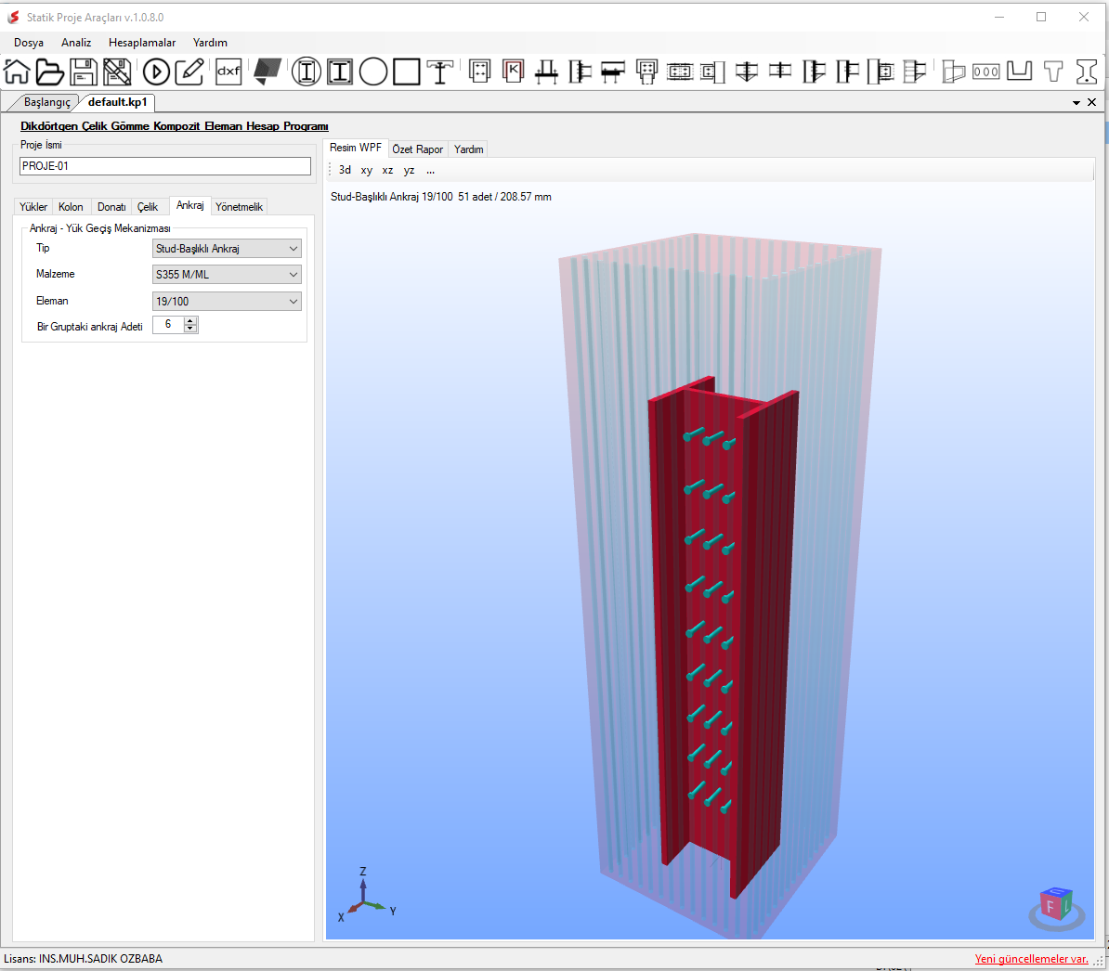Open the Dosya menu
Image resolution: width=1109 pixels, height=971 pixels.
click(28, 43)
